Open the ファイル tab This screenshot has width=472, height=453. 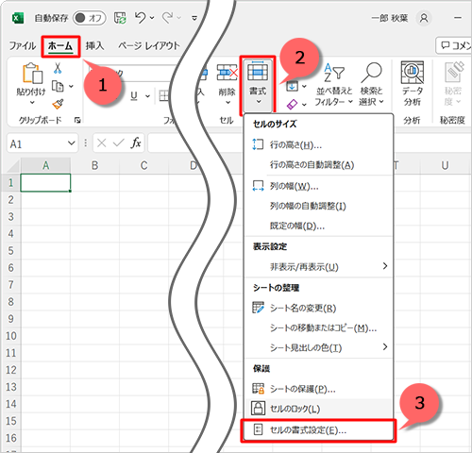click(23, 46)
